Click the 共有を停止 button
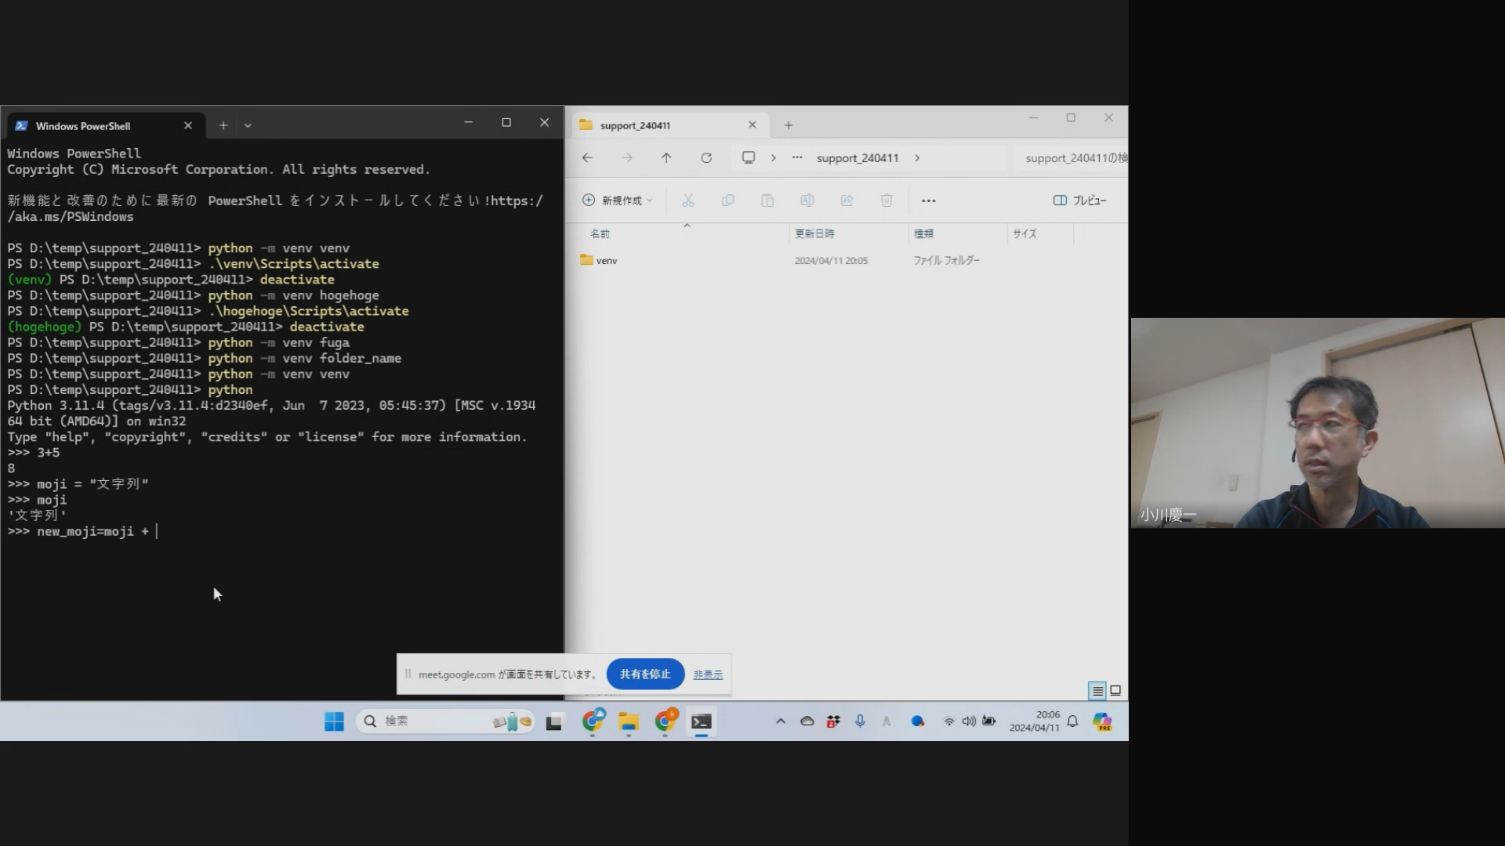 (645, 674)
